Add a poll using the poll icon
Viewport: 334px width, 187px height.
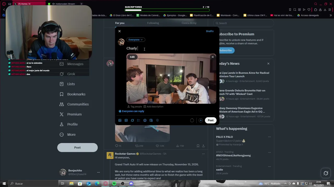coord(139,121)
